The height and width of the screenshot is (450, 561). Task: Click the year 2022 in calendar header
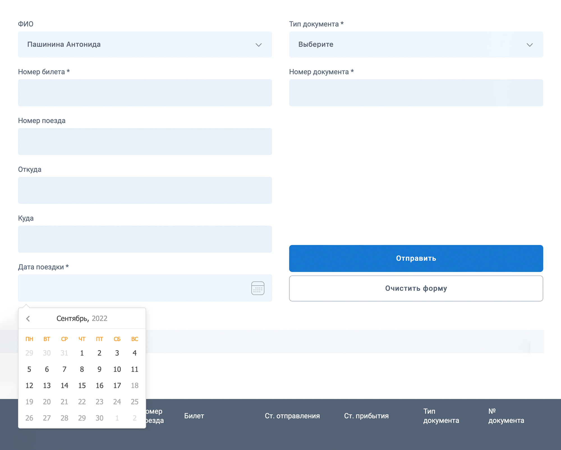coord(100,318)
